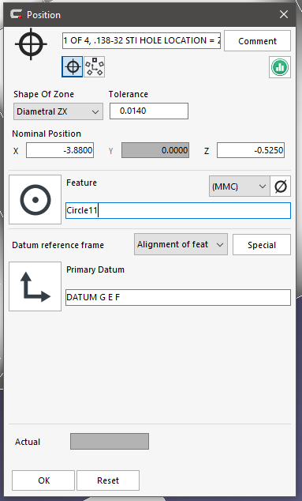The image size is (302, 501).
Task: Close the Position dialog
Action: click(x=284, y=14)
